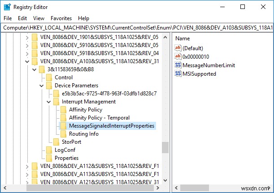Click the MessageSignaledInterruptProperties folder icon
This screenshot has height=193, width=274.
coord(63,126)
